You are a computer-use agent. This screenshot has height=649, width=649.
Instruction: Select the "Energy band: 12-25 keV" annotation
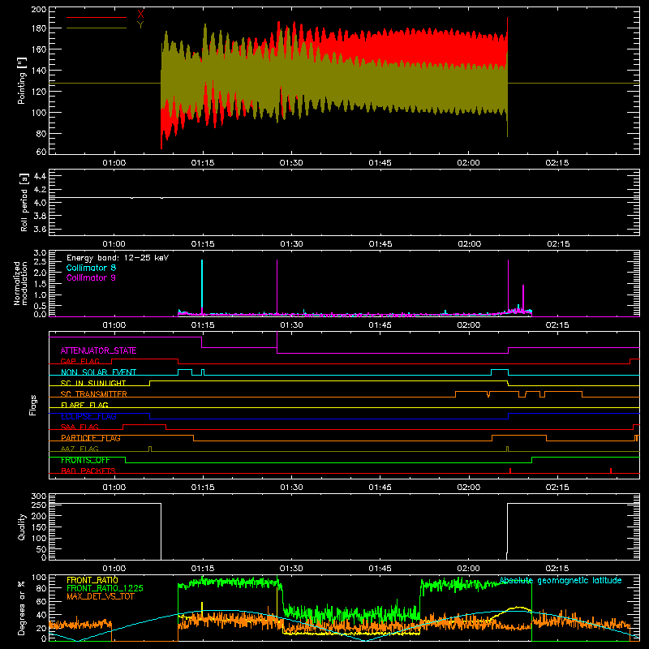tap(118, 258)
